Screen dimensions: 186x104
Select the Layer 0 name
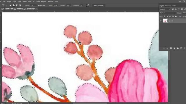click(x=171, y=21)
